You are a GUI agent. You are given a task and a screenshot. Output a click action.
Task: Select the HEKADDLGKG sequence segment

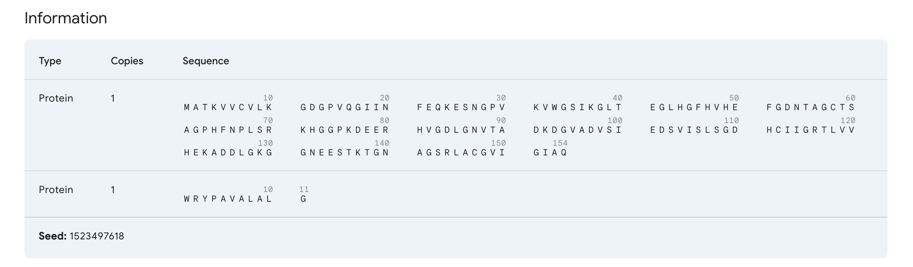[x=228, y=153]
